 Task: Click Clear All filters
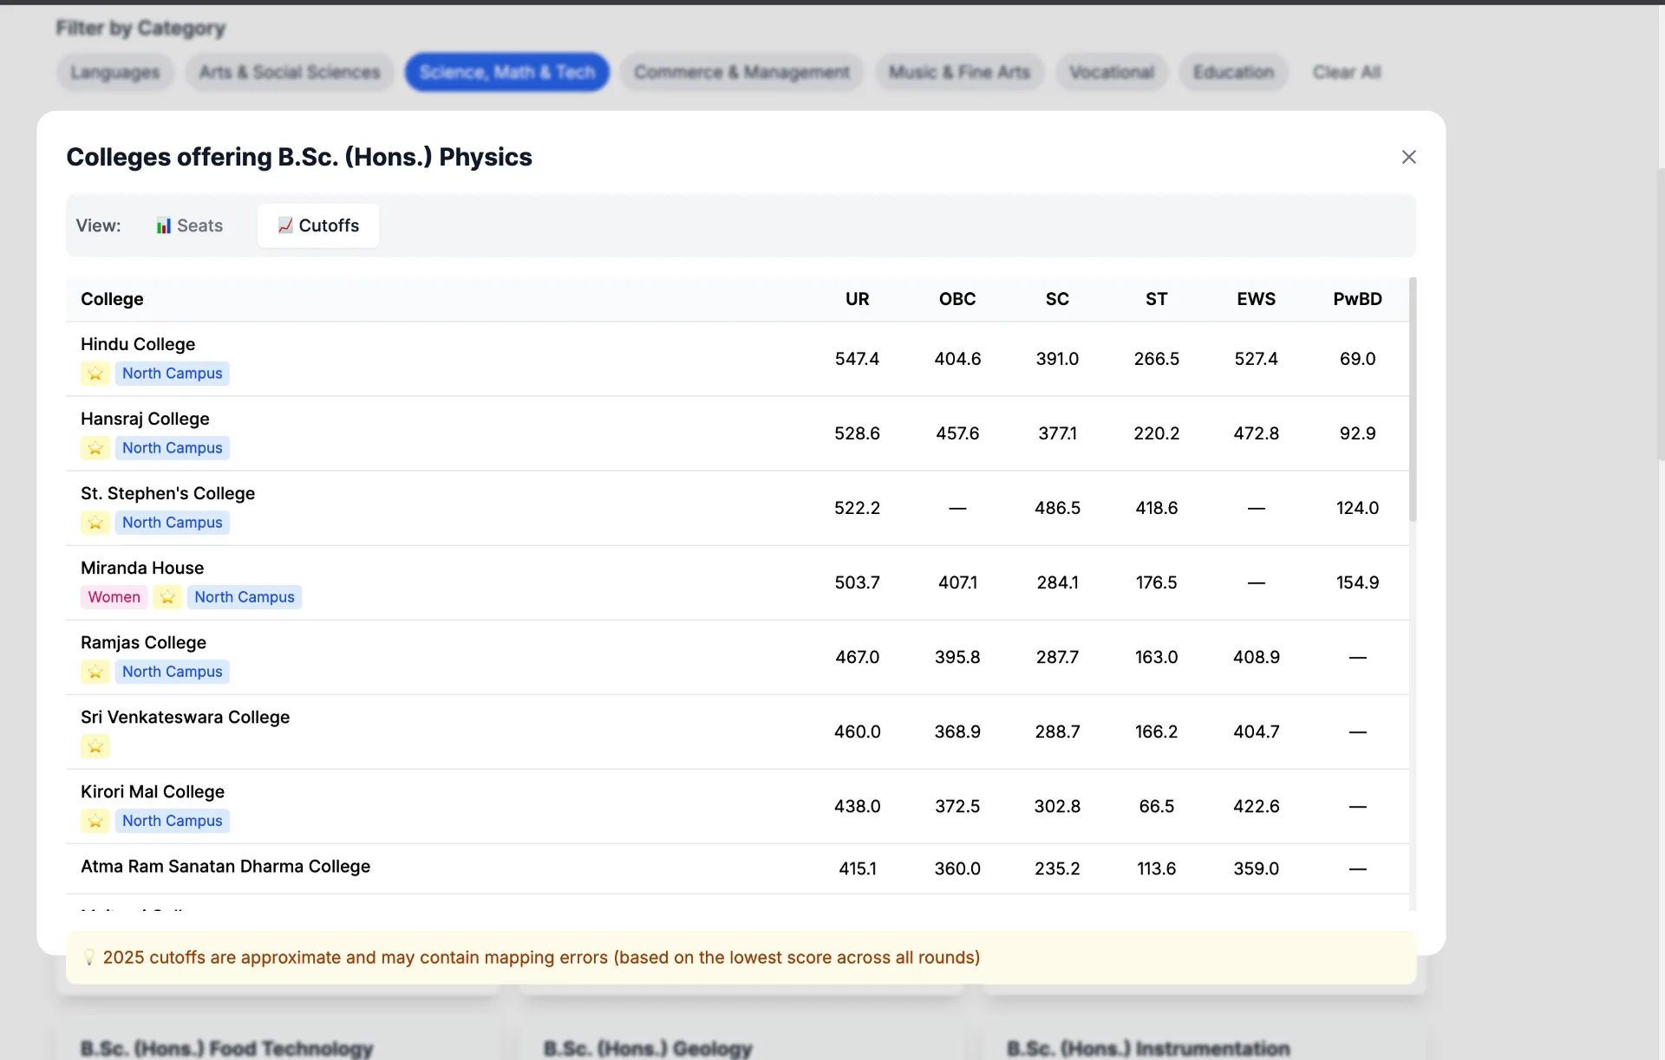(x=1346, y=72)
